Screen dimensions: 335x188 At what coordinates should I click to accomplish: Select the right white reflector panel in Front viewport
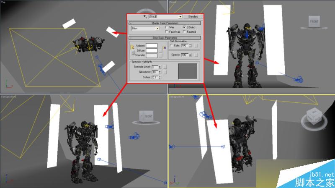tap(274, 40)
